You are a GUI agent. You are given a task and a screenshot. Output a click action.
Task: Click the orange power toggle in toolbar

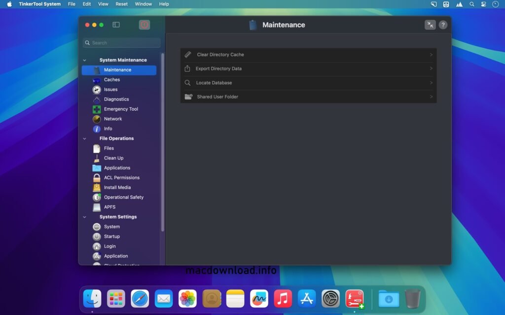(x=144, y=24)
